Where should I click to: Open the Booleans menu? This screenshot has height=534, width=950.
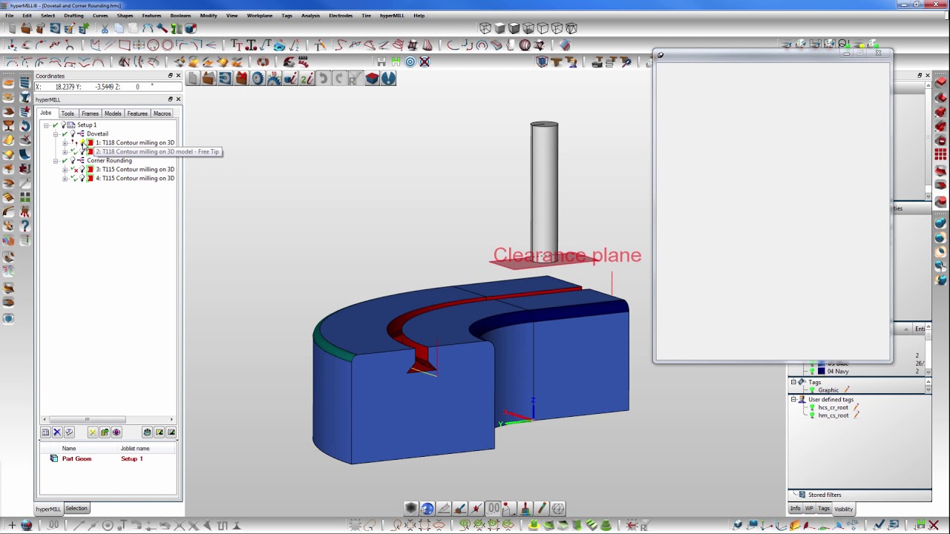click(180, 16)
